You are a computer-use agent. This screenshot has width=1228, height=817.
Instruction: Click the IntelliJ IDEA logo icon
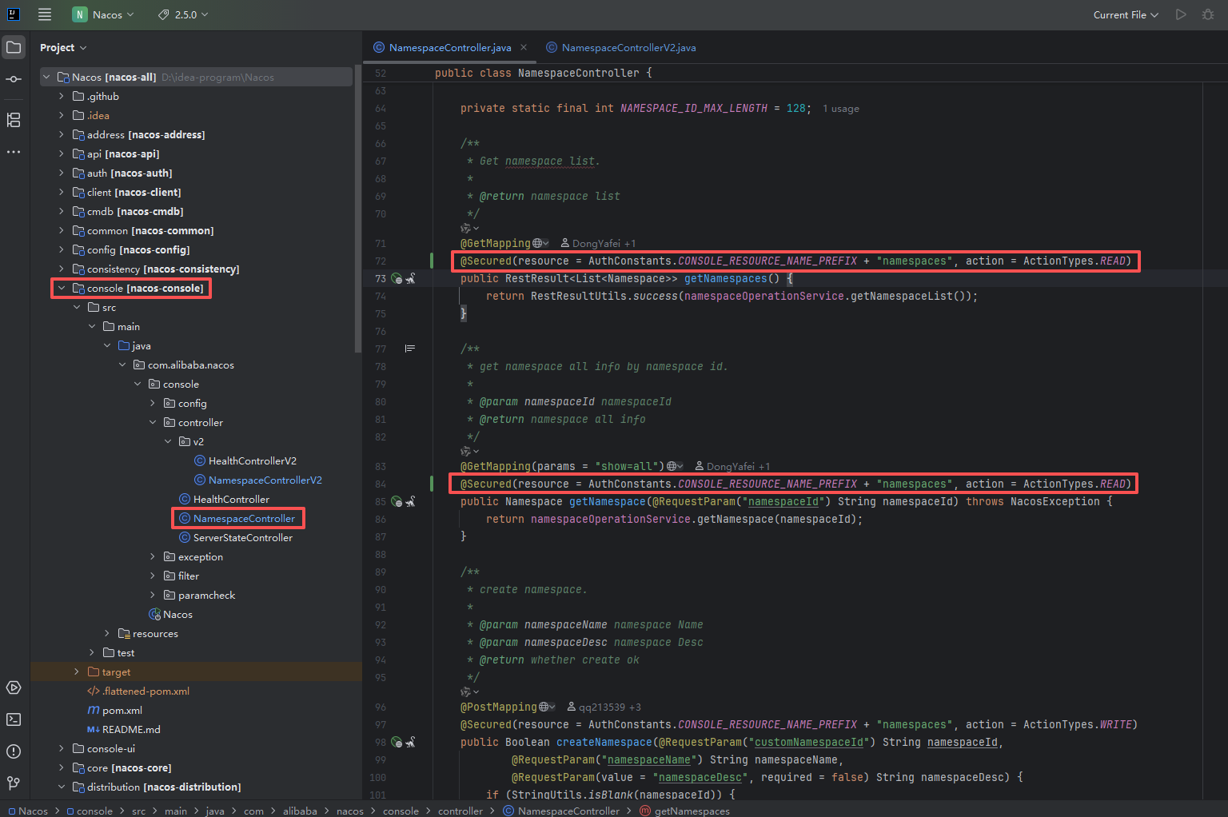click(x=14, y=14)
